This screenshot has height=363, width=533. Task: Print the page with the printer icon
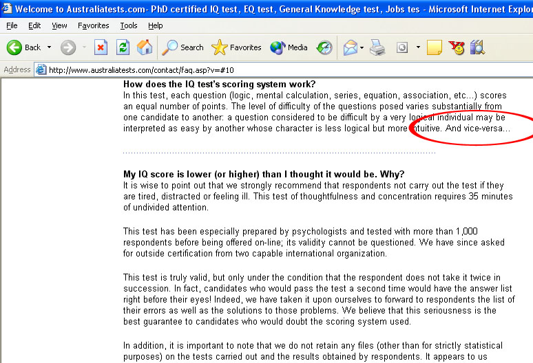click(377, 47)
